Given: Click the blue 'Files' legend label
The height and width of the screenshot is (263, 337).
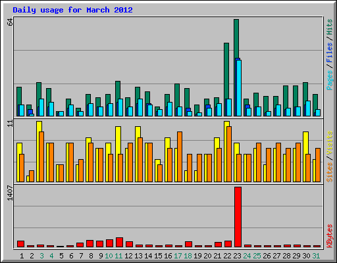Looking at the screenshot, I should coord(330,53).
